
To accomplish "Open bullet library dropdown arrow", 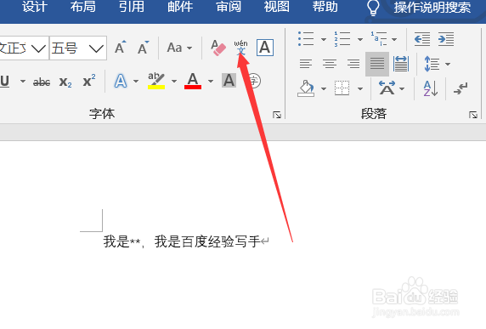I will click(324, 39).
